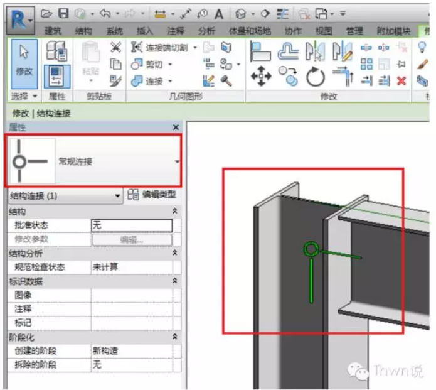Click the Array tool grid icon
The height and width of the screenshot is (390, 436).
(x=366, y=64)
